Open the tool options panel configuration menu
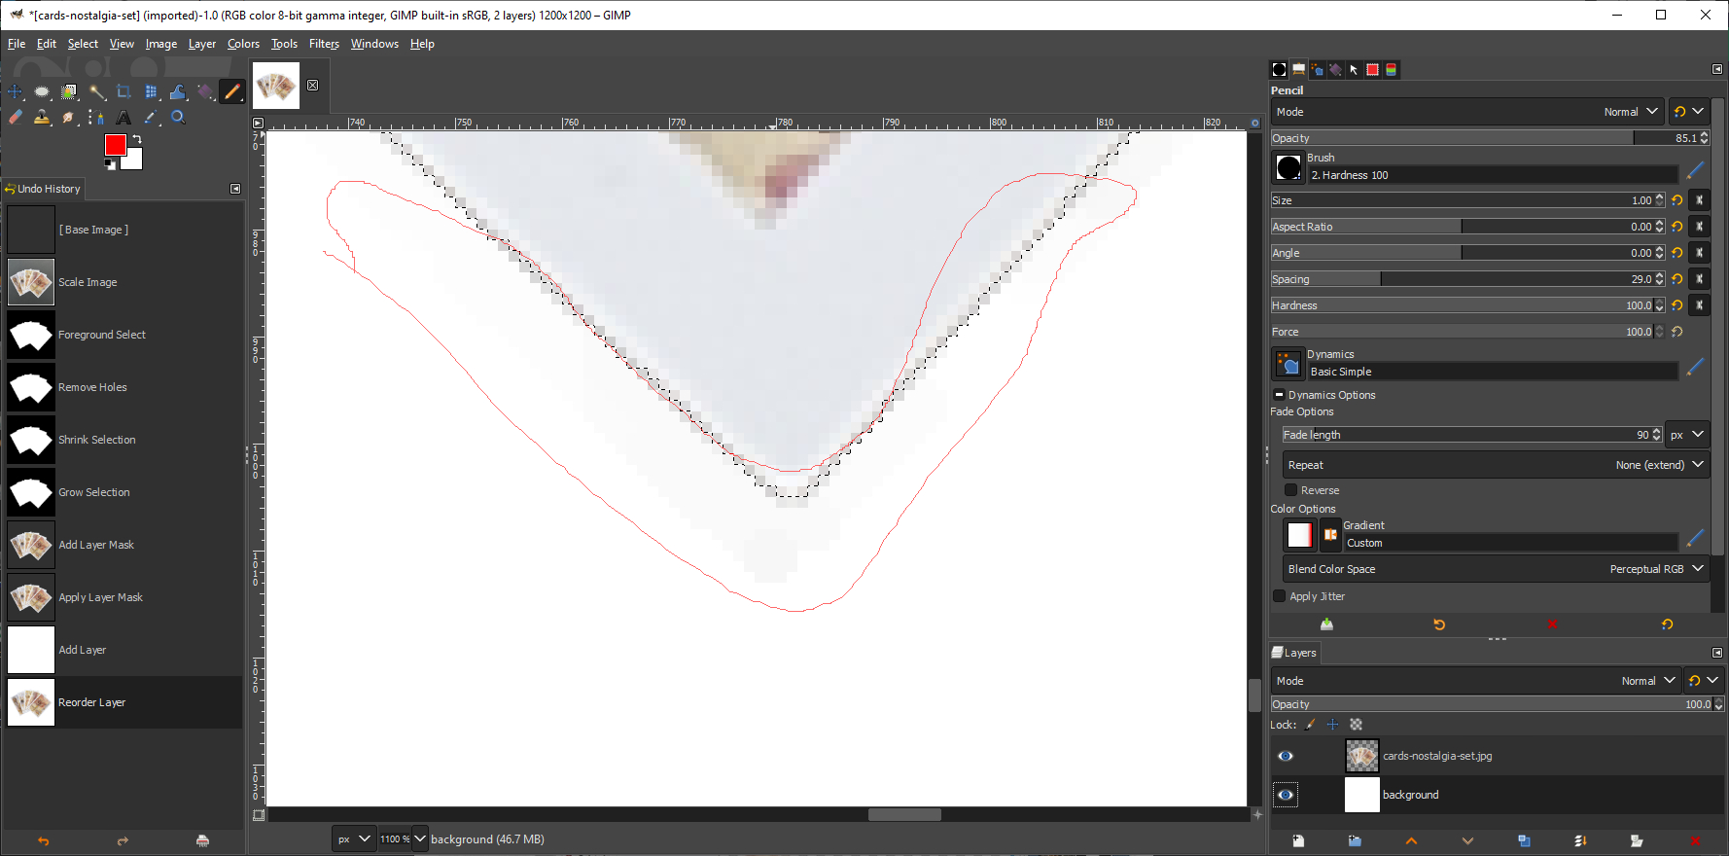The image size is (1729, 856). click(x=1717, y=69)
